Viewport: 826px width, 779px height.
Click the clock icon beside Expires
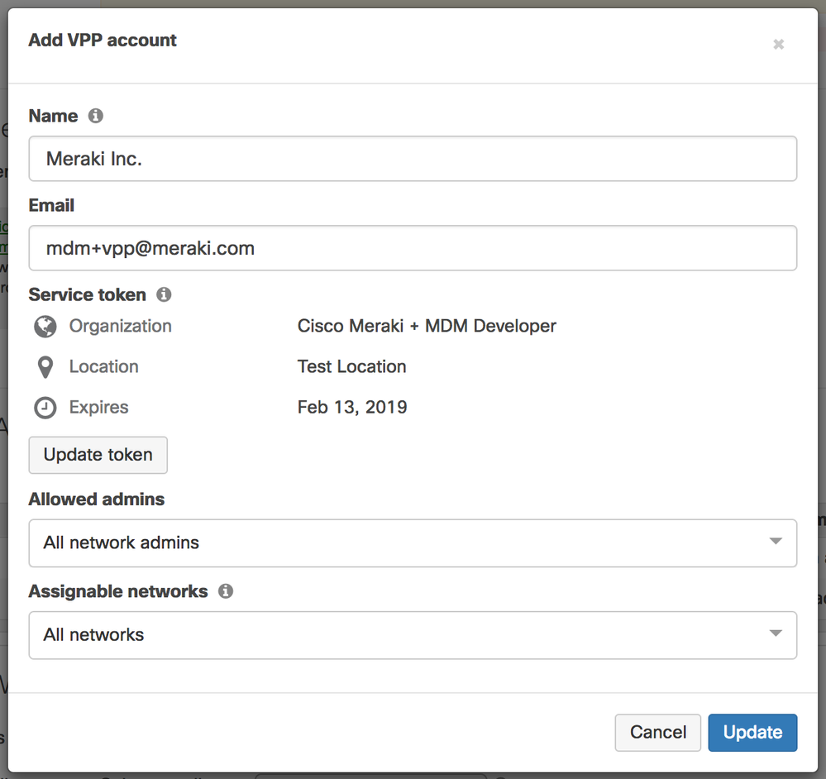click(x=45, y=408)
